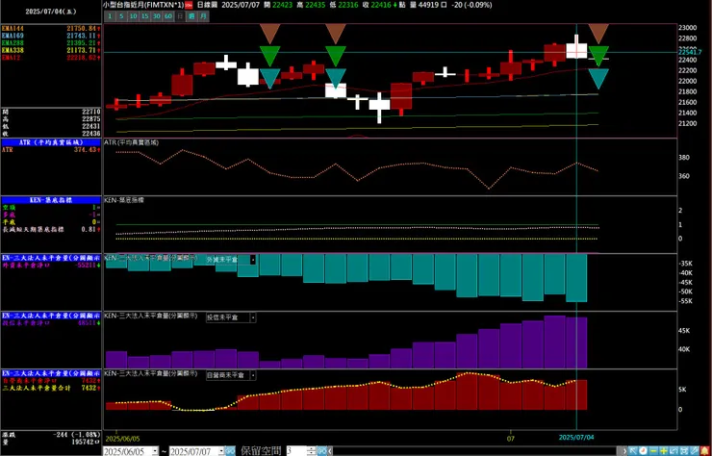Click the blue header above 外資未平倉淨口
This screenshot has width=712, height=456.
(x=51, y=258)
